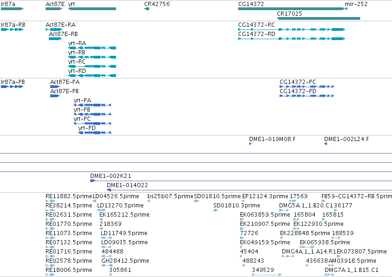Select the yrt gene bar
This screenshot has width=392, height=277.
92,9
